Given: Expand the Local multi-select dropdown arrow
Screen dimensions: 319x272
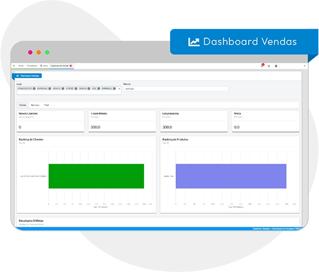Looking at the screenshot, I should (x=119, y=89).
